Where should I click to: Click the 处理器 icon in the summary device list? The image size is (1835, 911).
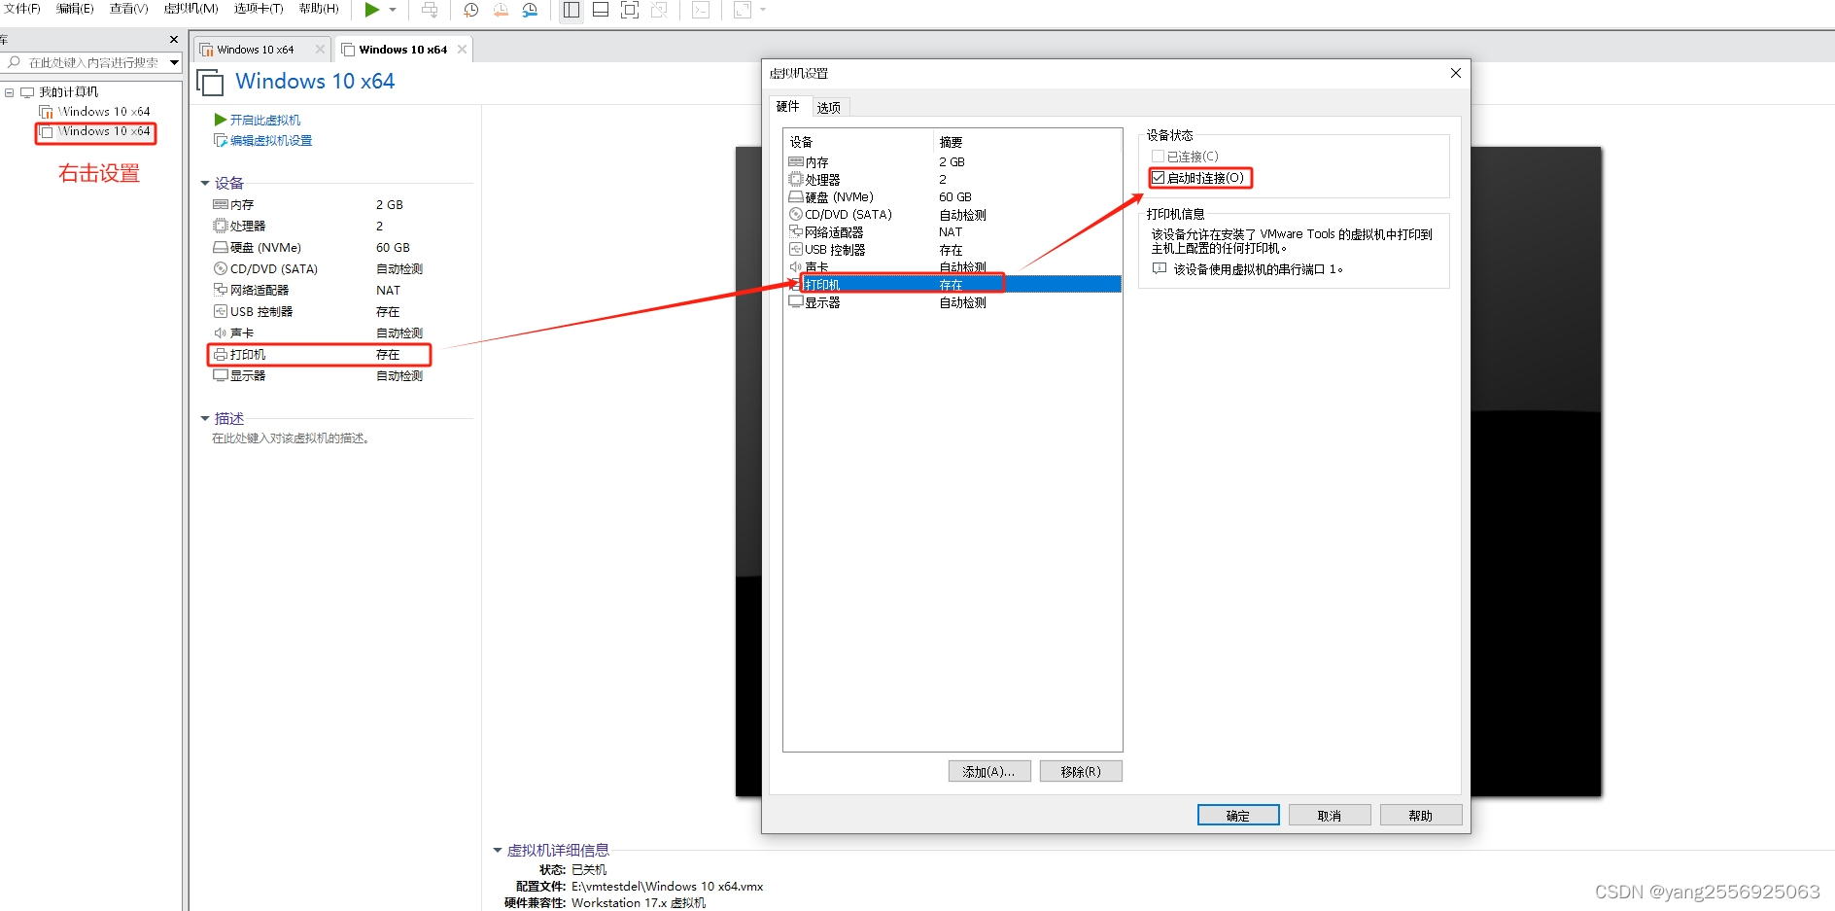(x=221, y=226)
